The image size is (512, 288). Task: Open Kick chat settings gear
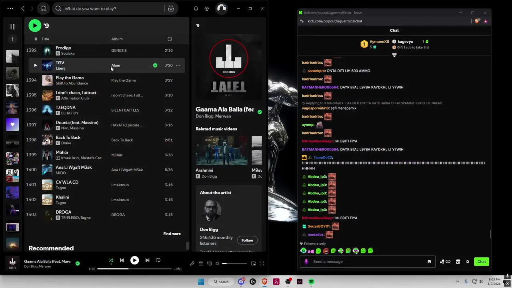pos(468,262)
